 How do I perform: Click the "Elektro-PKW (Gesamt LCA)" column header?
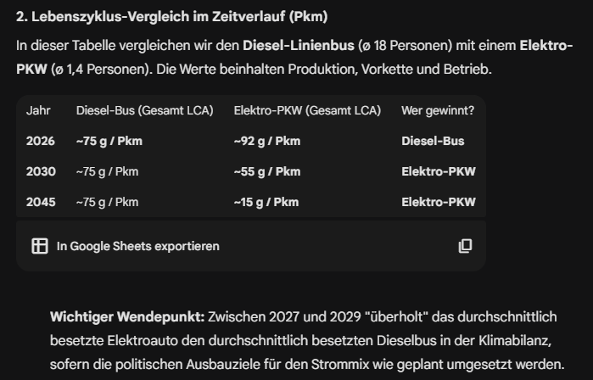coord(307,110)
